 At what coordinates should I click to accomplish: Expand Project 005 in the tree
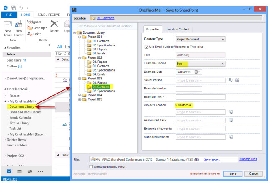(x=80, y=99)
